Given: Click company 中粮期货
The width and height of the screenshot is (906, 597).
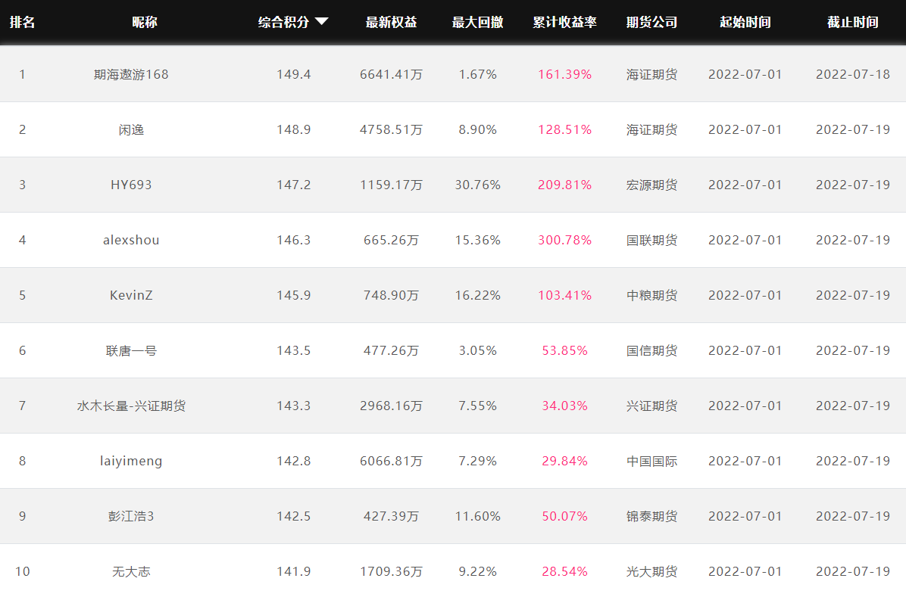Looking at the screenshot, I should point(651,296).
